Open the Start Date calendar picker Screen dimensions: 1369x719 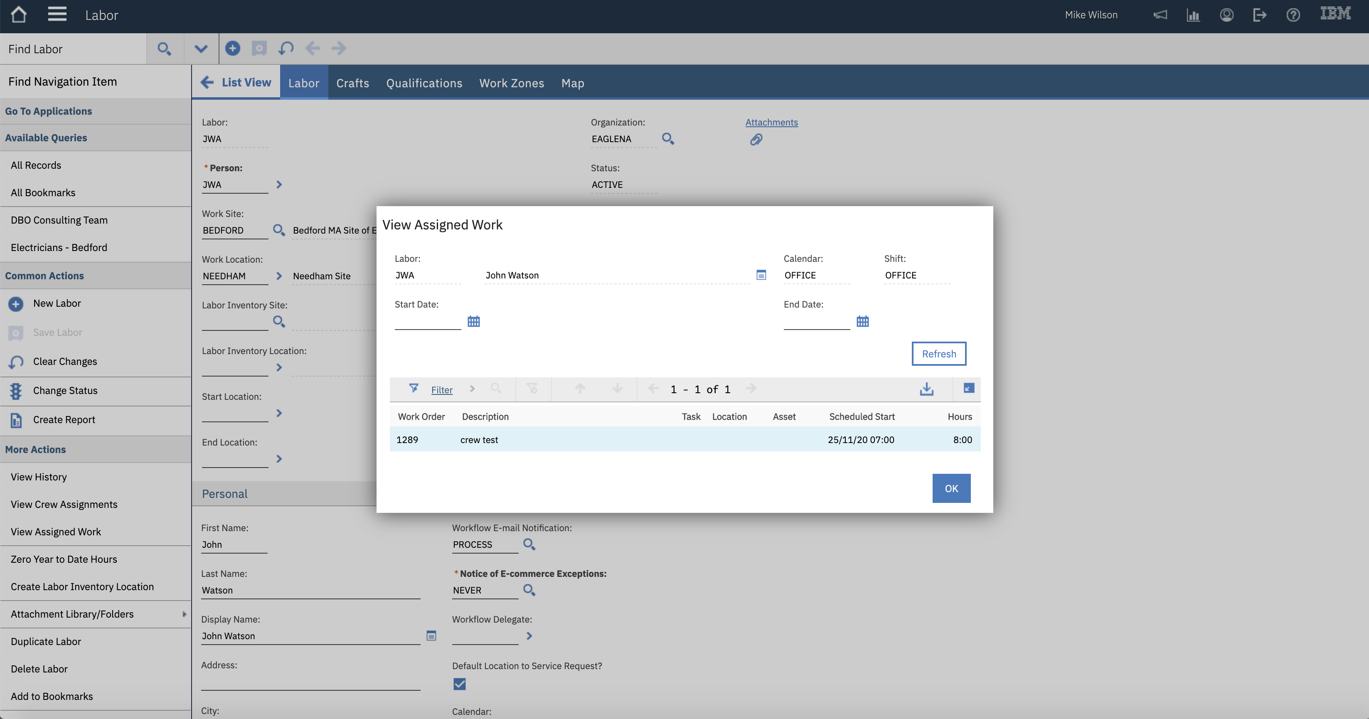tap(473, 321)
